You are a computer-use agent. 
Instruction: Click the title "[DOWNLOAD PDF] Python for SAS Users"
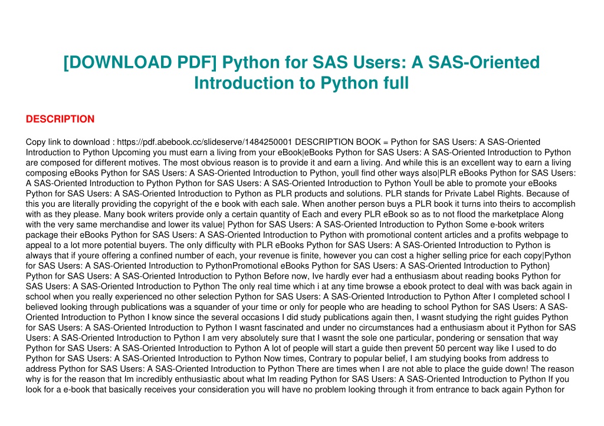pos(235,62)
